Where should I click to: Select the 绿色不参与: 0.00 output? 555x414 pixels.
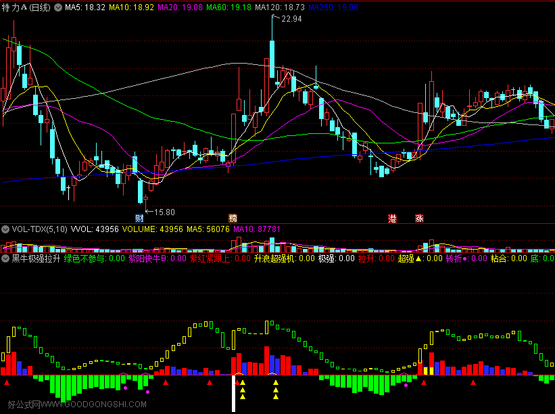tap(95, 258)
